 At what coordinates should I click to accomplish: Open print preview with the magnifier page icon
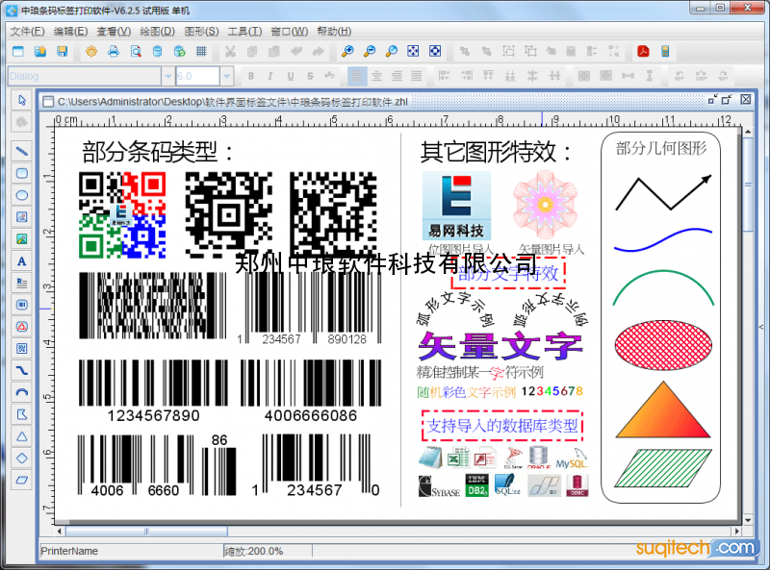(136, 51)
